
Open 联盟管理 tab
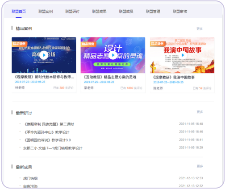click(x=153, y=12)
